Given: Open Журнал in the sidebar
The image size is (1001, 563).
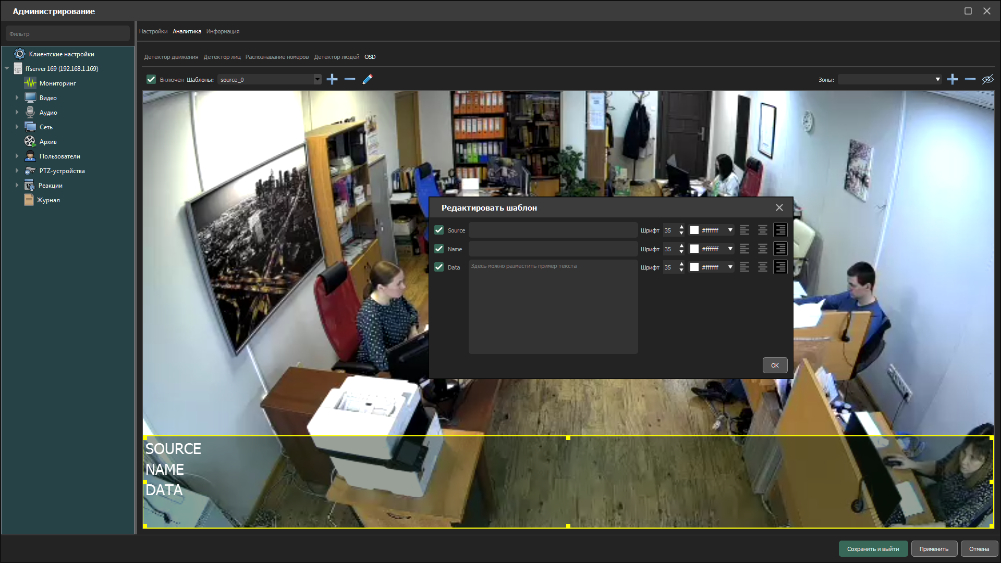Looking at the screenshot, I should click(x=48, y=200).
